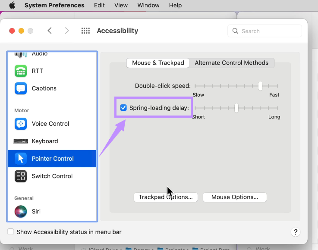This screenshot has width=318, height=250.
Task: Click the magnifying glass search icon
Action: (235, 31)
